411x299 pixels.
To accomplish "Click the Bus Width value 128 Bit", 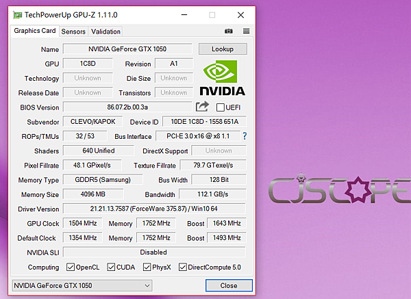I will [x=219, y=180].
